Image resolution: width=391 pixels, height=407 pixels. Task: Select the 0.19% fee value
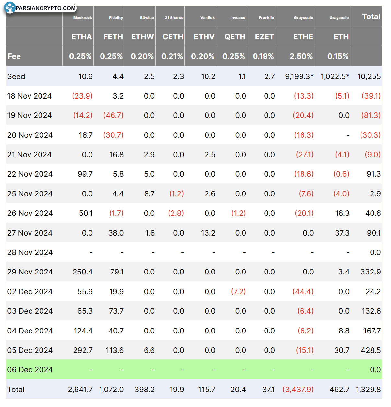263,56
